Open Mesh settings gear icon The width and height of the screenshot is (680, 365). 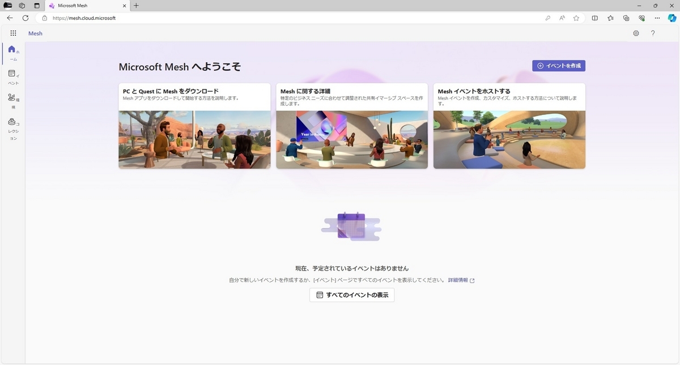coord(636,33)
